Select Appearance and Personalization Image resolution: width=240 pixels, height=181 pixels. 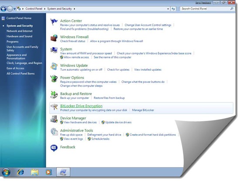[17, 57]
